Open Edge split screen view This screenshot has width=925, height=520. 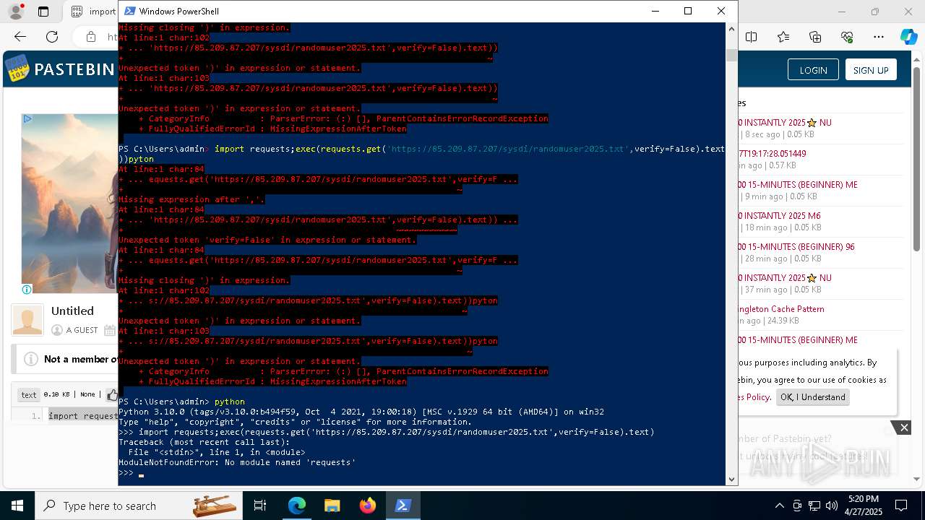(x=752, y=37)
